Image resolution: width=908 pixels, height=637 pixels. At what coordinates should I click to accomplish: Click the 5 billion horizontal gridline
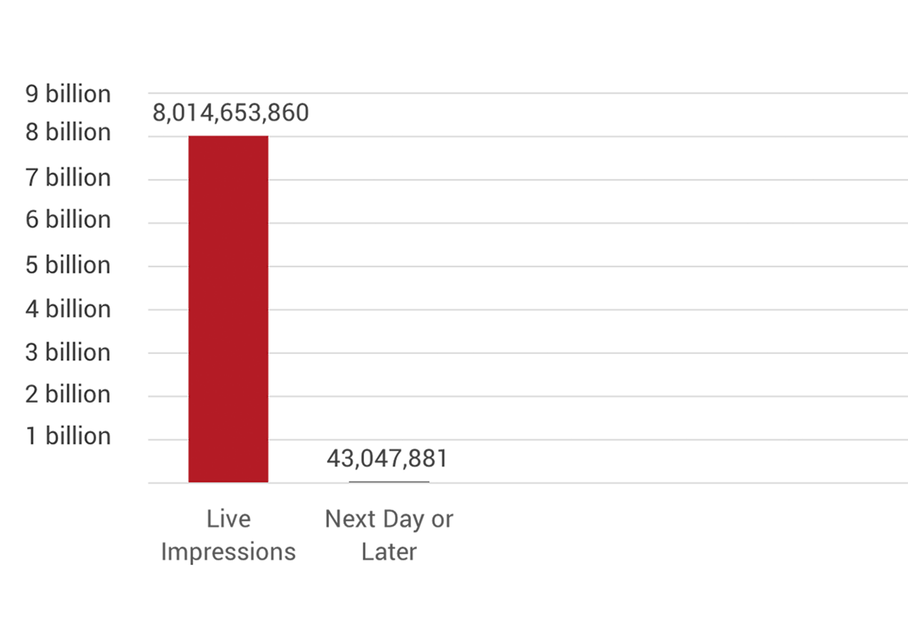[527, 266]
